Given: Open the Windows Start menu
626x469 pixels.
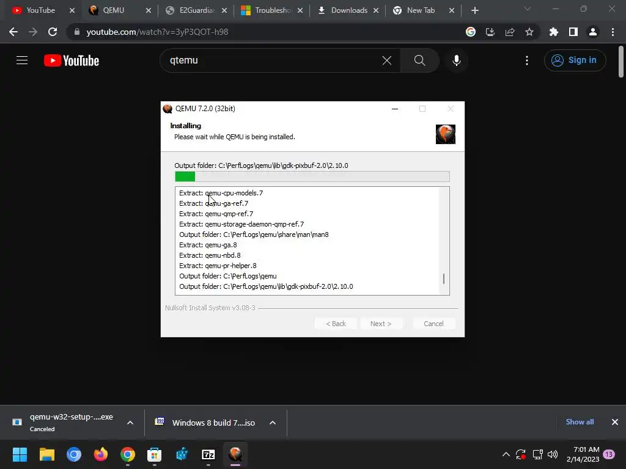Looking at the screenshot, I should pos(20,454).
